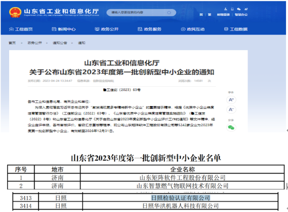Click cell 山东智慧燃气物联网技术有限公司
This screenshot has height=212, width=288.
point(182,186)
